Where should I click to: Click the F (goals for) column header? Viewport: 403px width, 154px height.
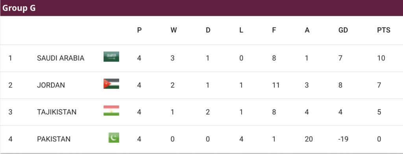click(274, 30)
